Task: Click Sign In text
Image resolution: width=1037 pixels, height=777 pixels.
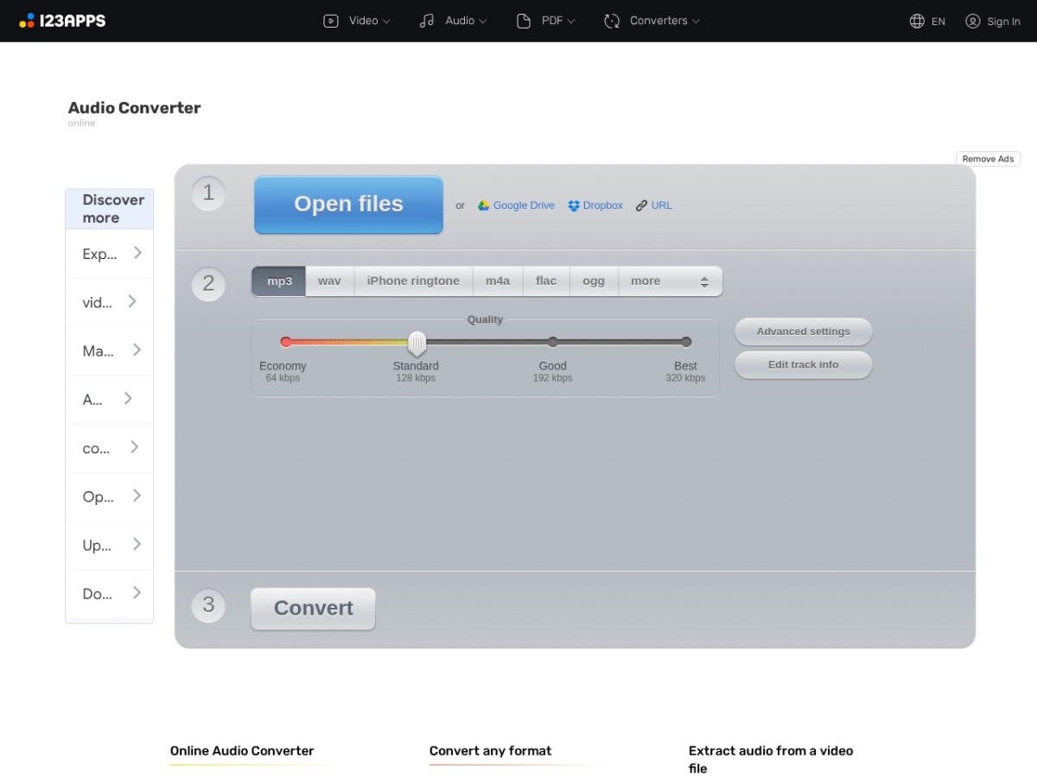Action: coord(1003,22)
